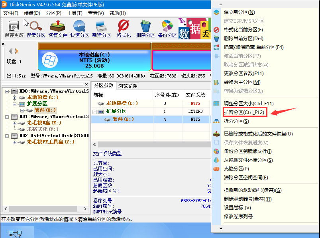Viewport: 320px width, 238px height.
Task: Click the icon beside 从镜像文件还原分区
Action: pos(216,160)
